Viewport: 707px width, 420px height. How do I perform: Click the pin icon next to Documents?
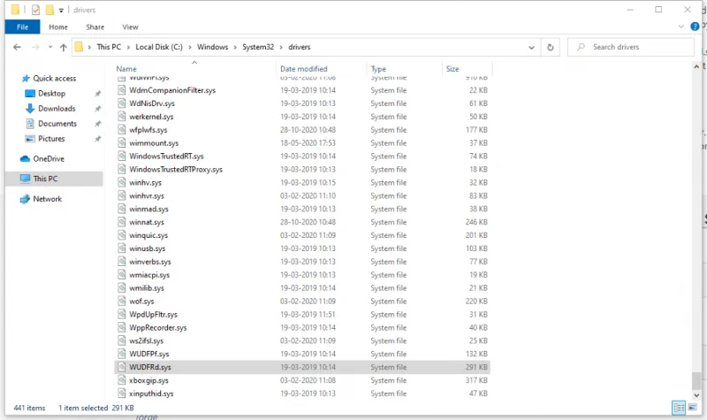pos(97,124)
